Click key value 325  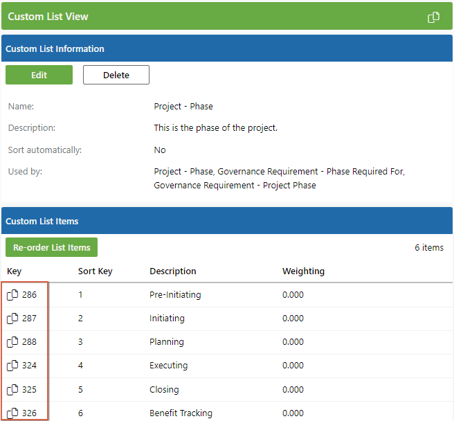(29, 390)
